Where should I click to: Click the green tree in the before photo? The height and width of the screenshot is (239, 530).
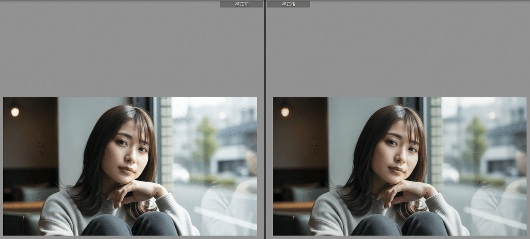tap(206, 141)
